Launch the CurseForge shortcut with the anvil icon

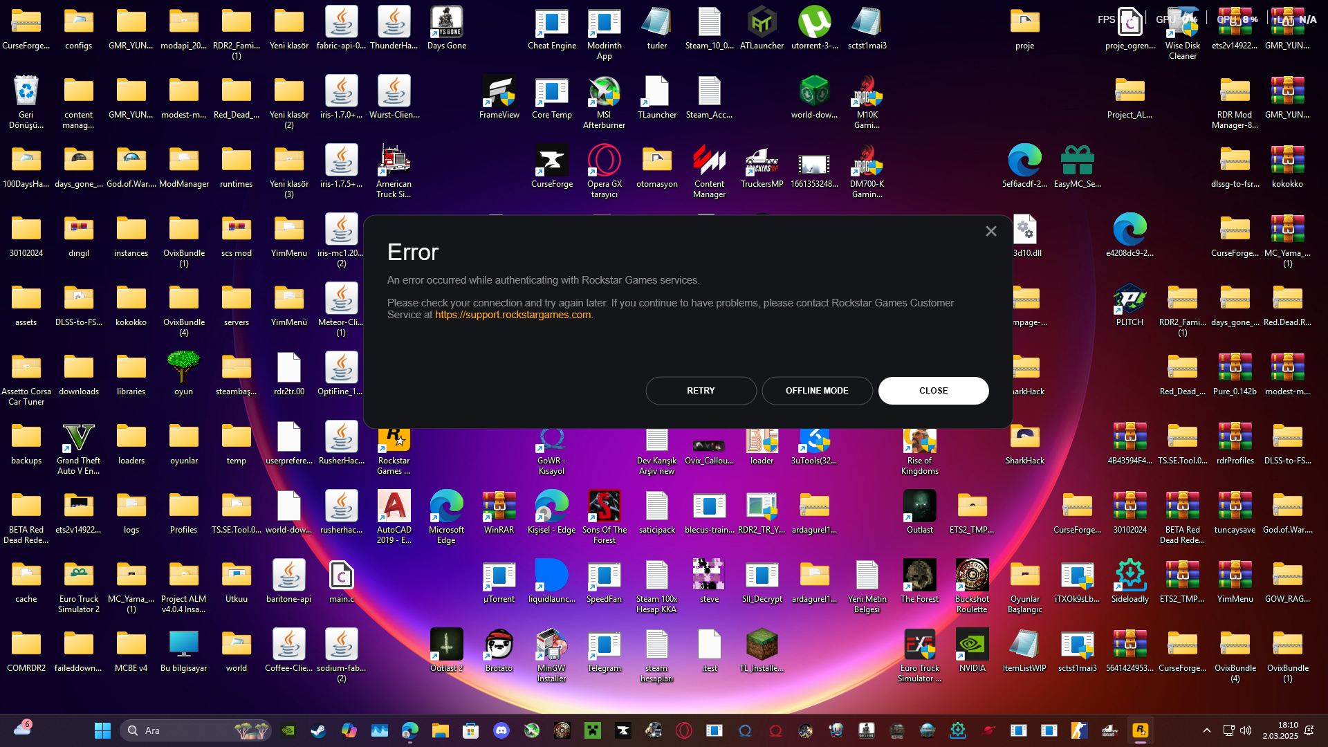pos(552,167)
